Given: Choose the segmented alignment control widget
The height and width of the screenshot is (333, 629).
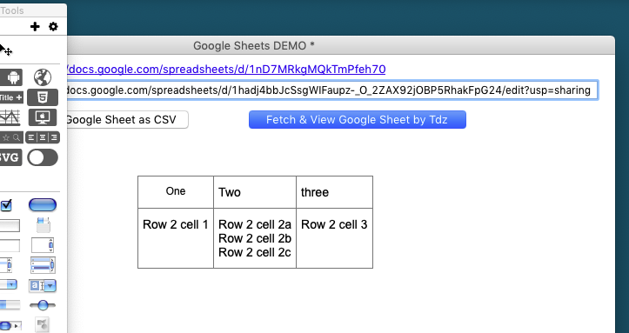Looking at the screenshot, I should 43,137.
